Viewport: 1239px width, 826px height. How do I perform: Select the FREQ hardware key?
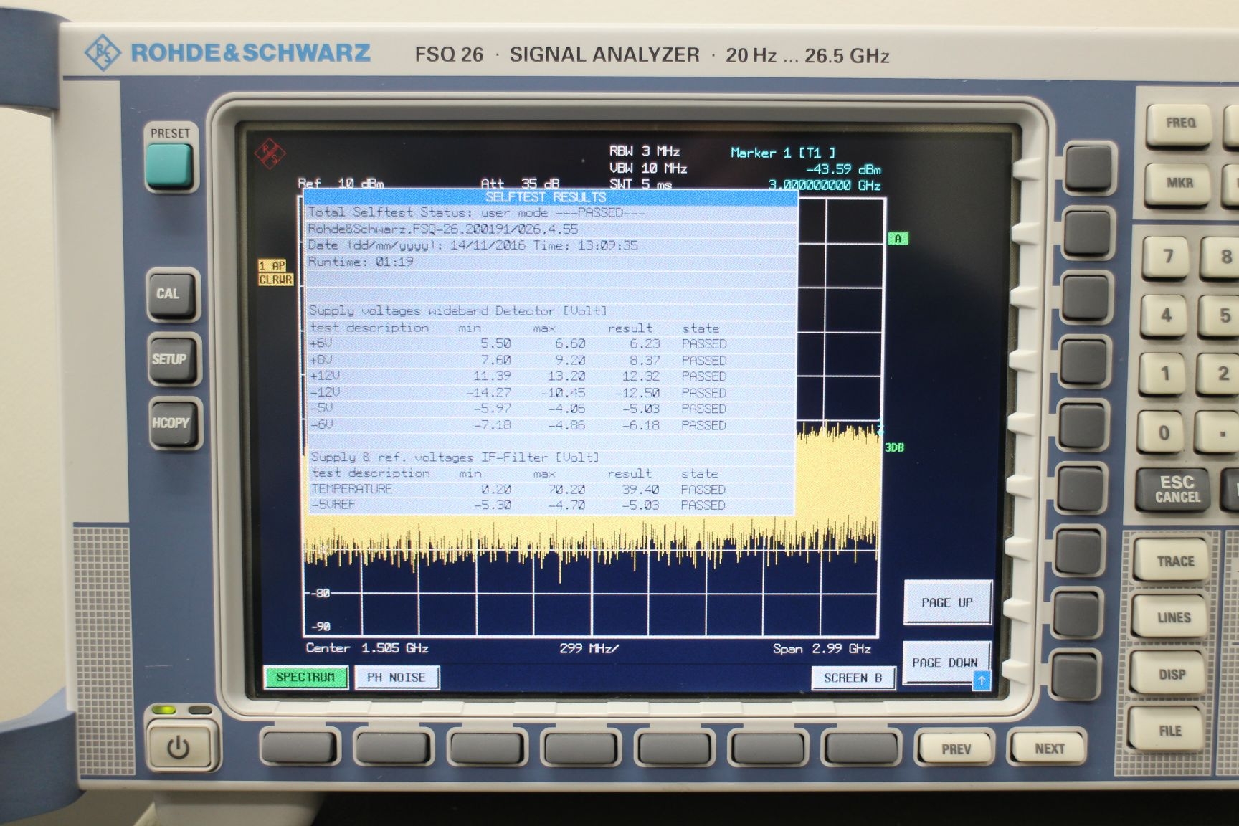pos(1179,123)
